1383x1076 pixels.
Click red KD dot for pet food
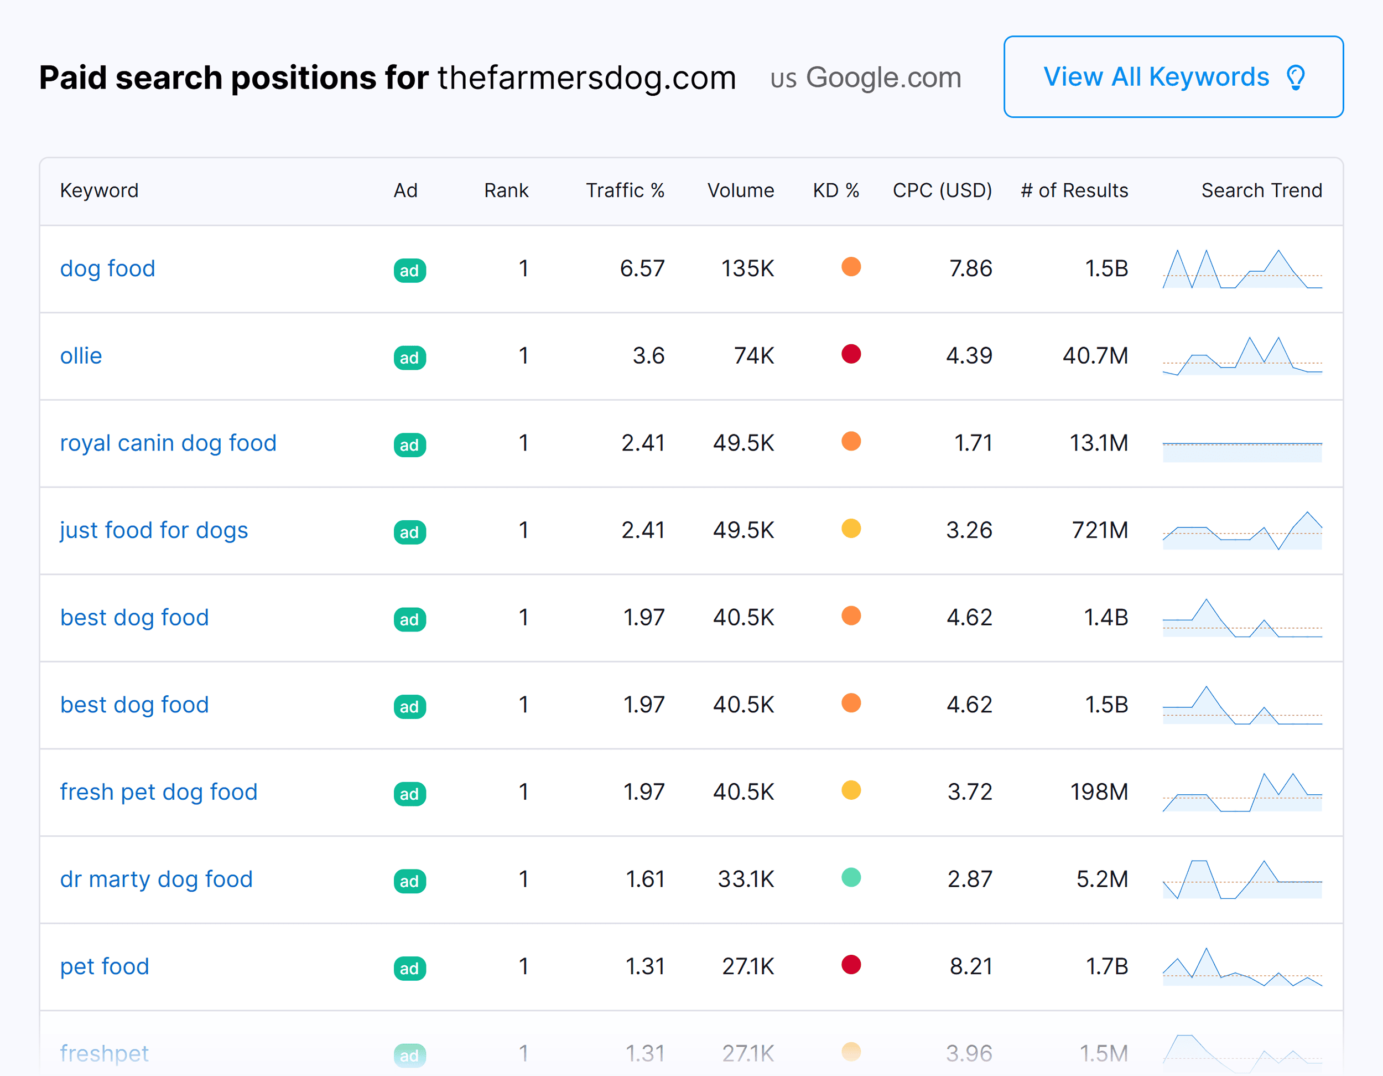851,965
